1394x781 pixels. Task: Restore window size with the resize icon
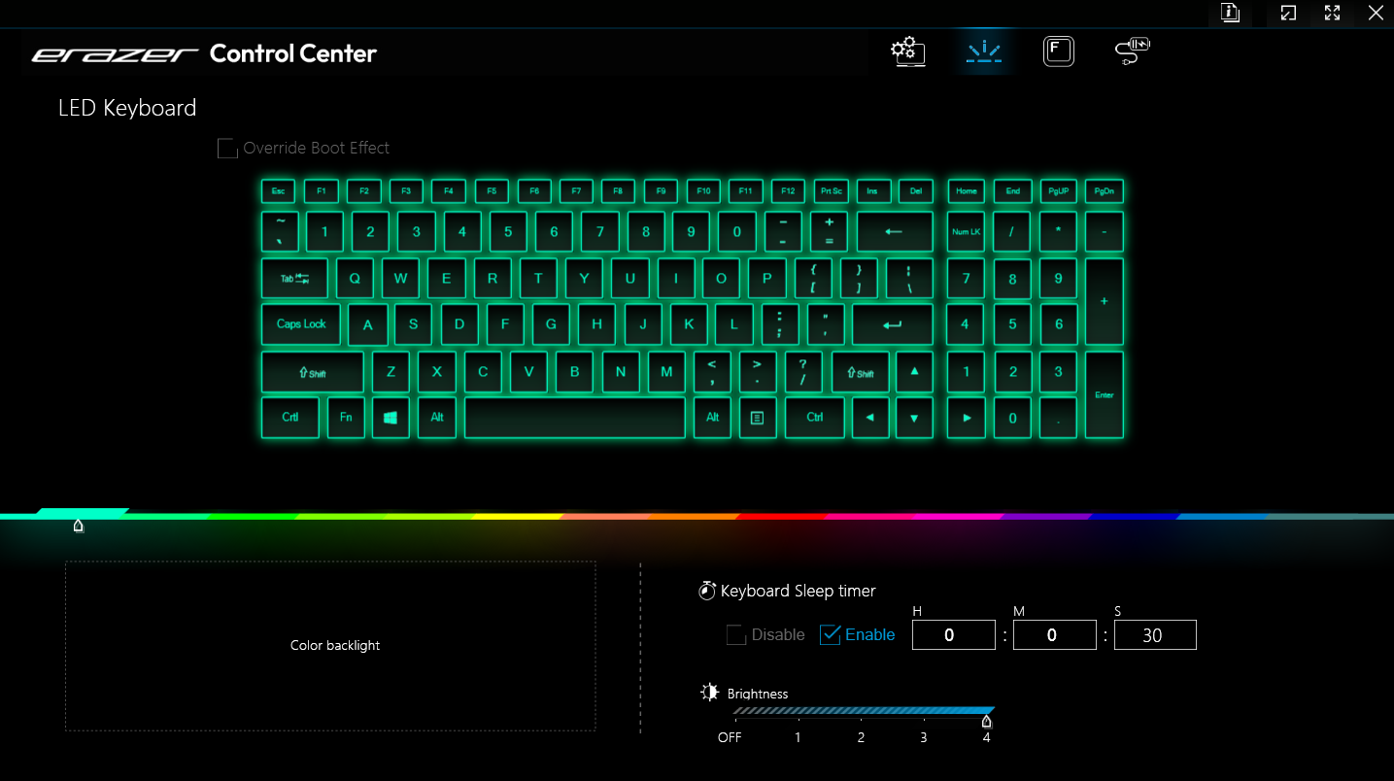pyautogui.click(x=1287, y=14)
